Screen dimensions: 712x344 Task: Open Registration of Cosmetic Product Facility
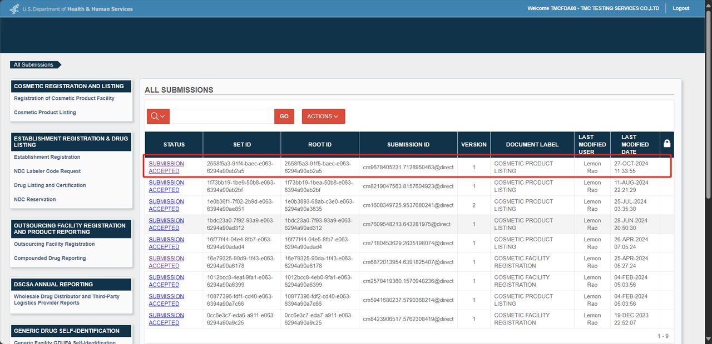pos(64,98)
